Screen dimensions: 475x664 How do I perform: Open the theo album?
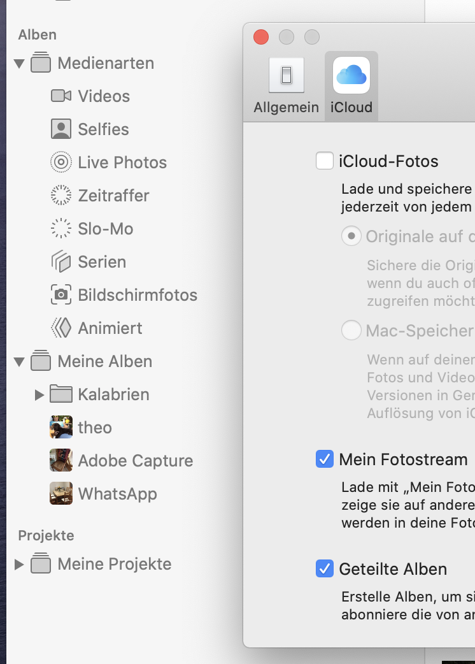tap(94, 428)
